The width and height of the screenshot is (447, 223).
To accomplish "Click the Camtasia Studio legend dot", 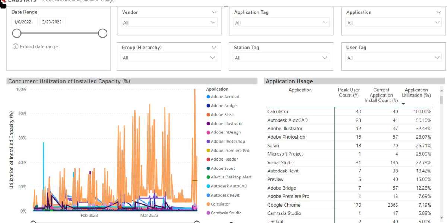I will 209,213.
